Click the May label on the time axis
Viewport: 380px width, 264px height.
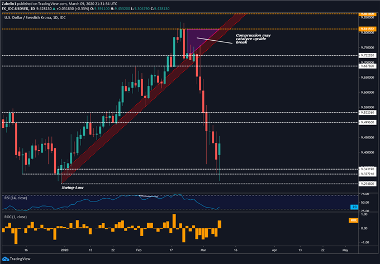click(x=345, y=250)
